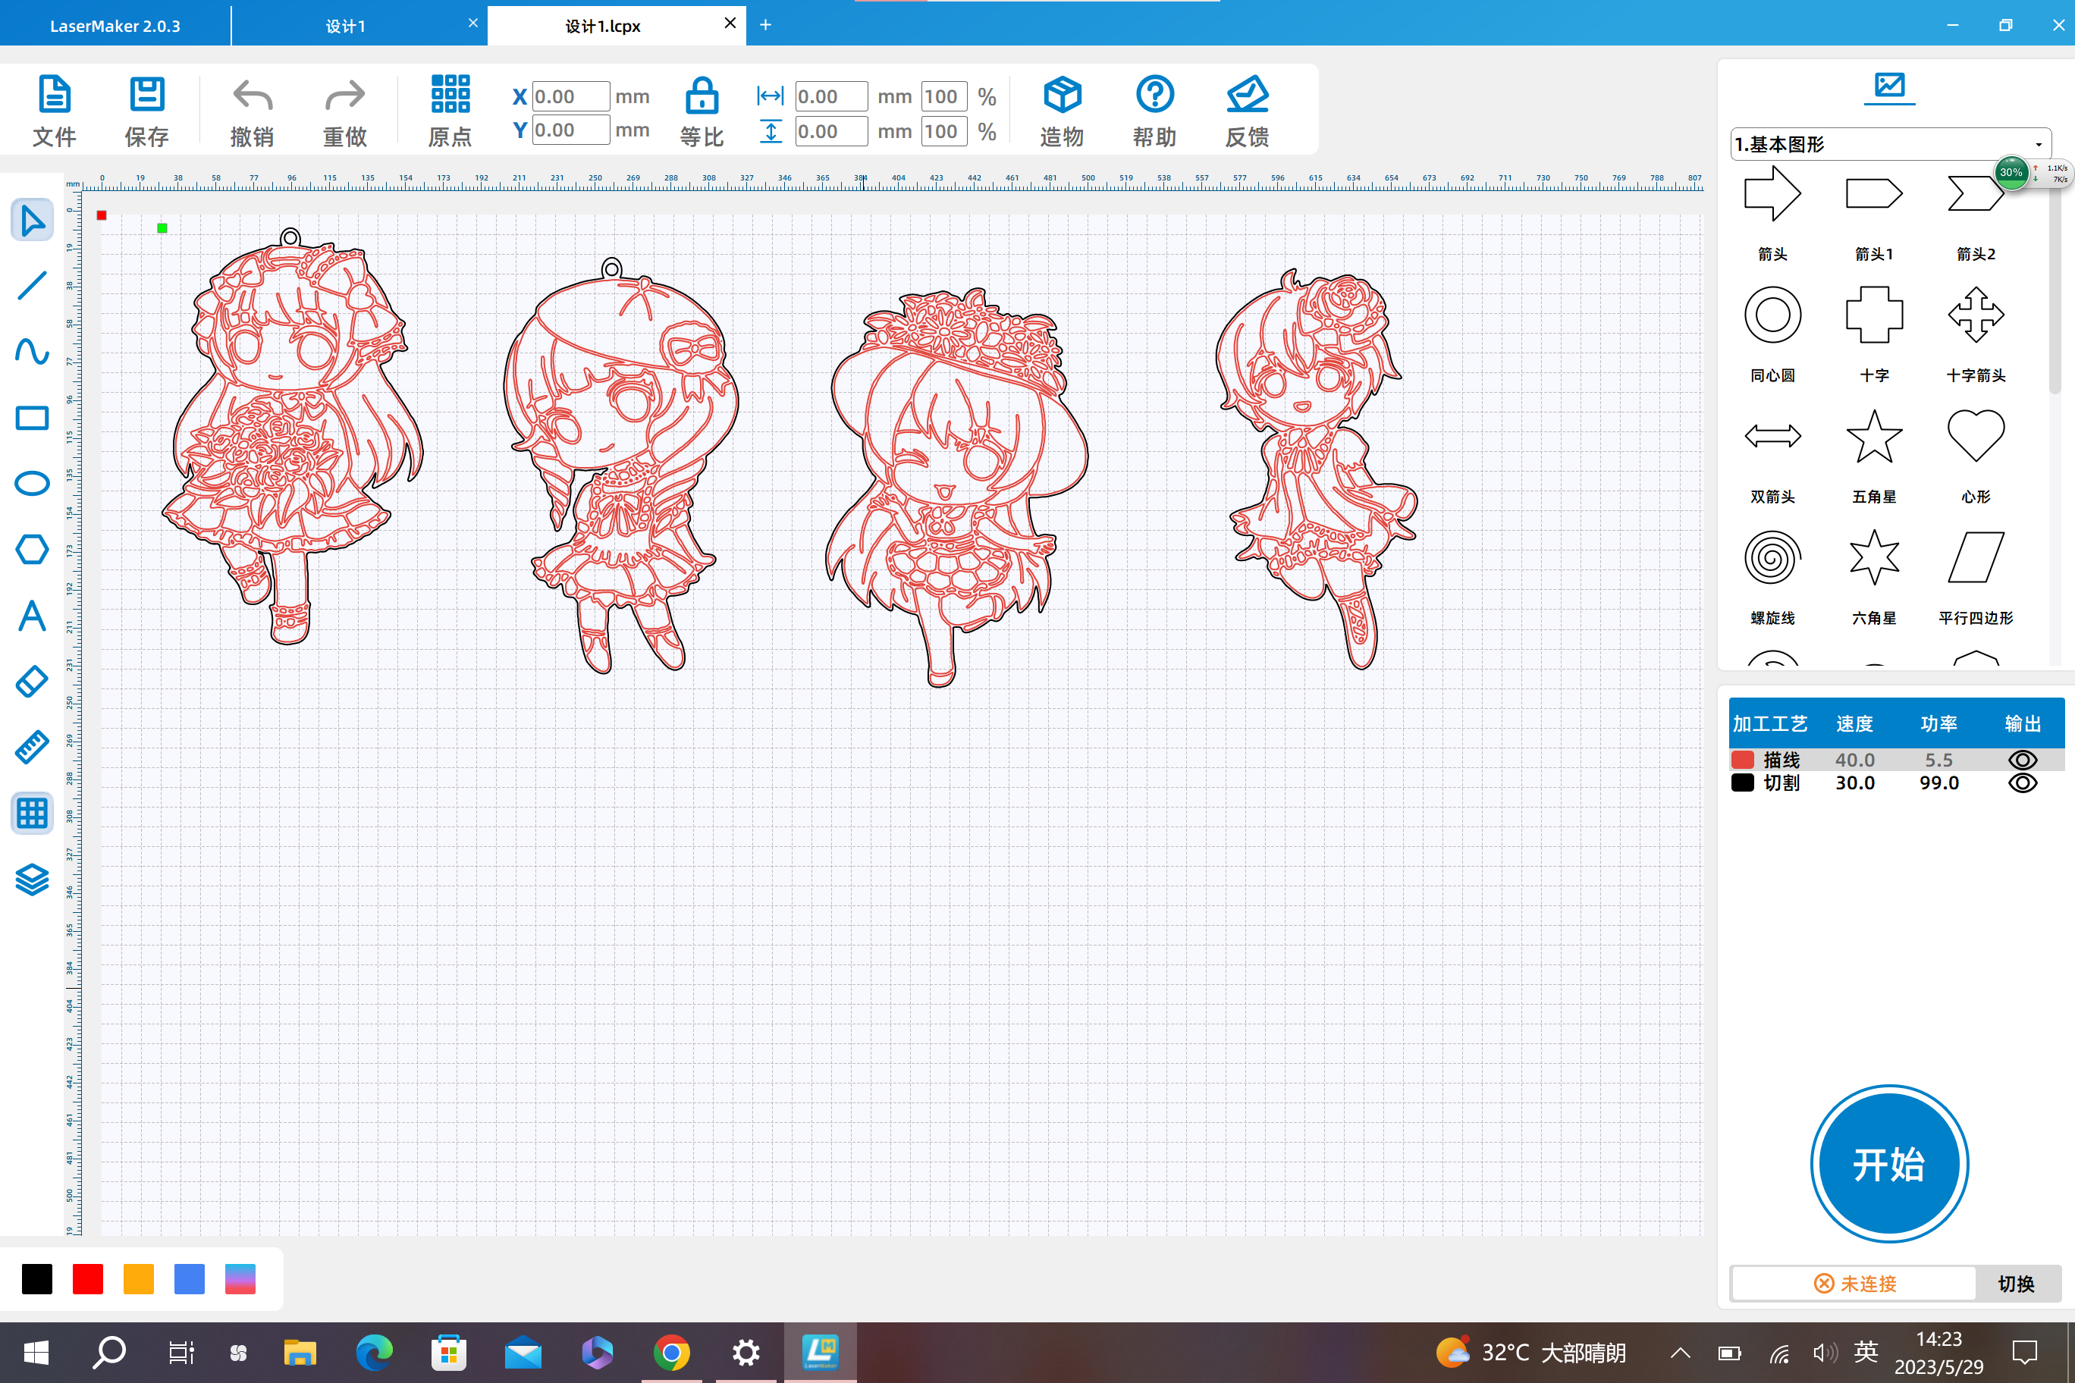Pick the black color swatch
The image size is (2075, 1383).
(37, 1279)
